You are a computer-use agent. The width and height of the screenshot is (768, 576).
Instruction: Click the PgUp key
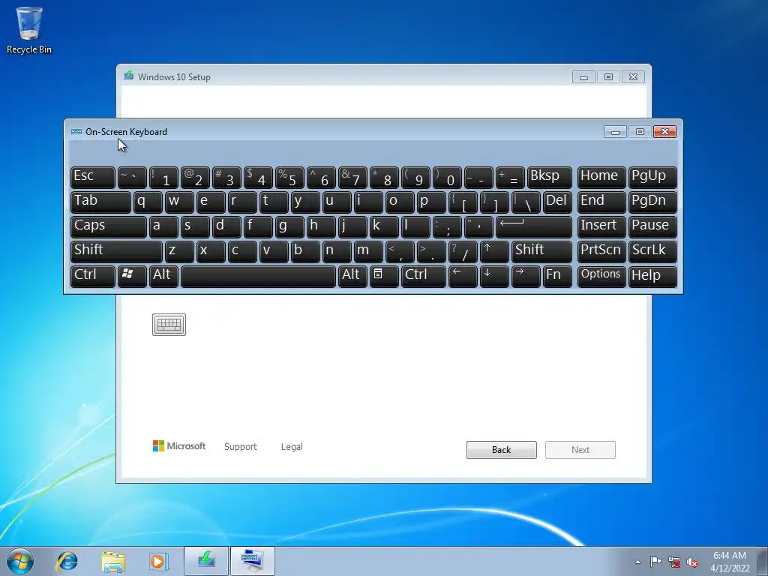click(x=652, y=178)
